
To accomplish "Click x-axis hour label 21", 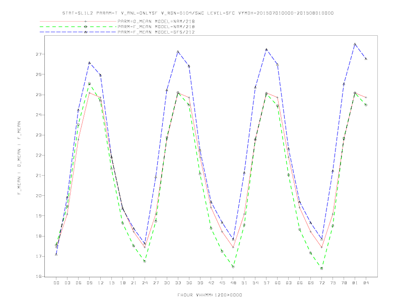I will pos(134,283).
